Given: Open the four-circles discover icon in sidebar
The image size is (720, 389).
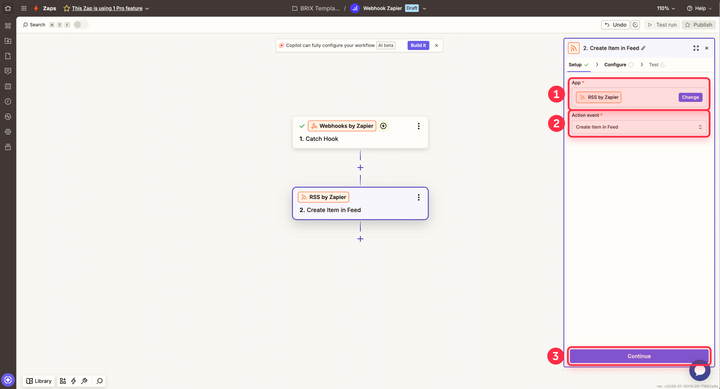Looking at the screenshot, I should [8, 25].
